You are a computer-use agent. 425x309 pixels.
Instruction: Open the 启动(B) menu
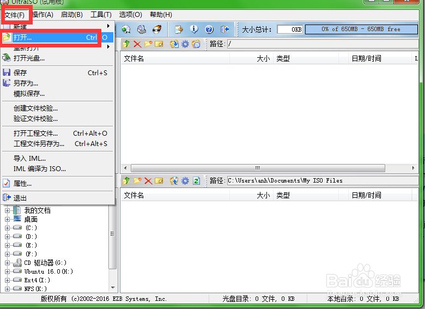tap(72, 15)
